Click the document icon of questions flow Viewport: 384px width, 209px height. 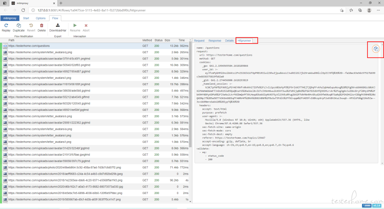click(5, 46)
